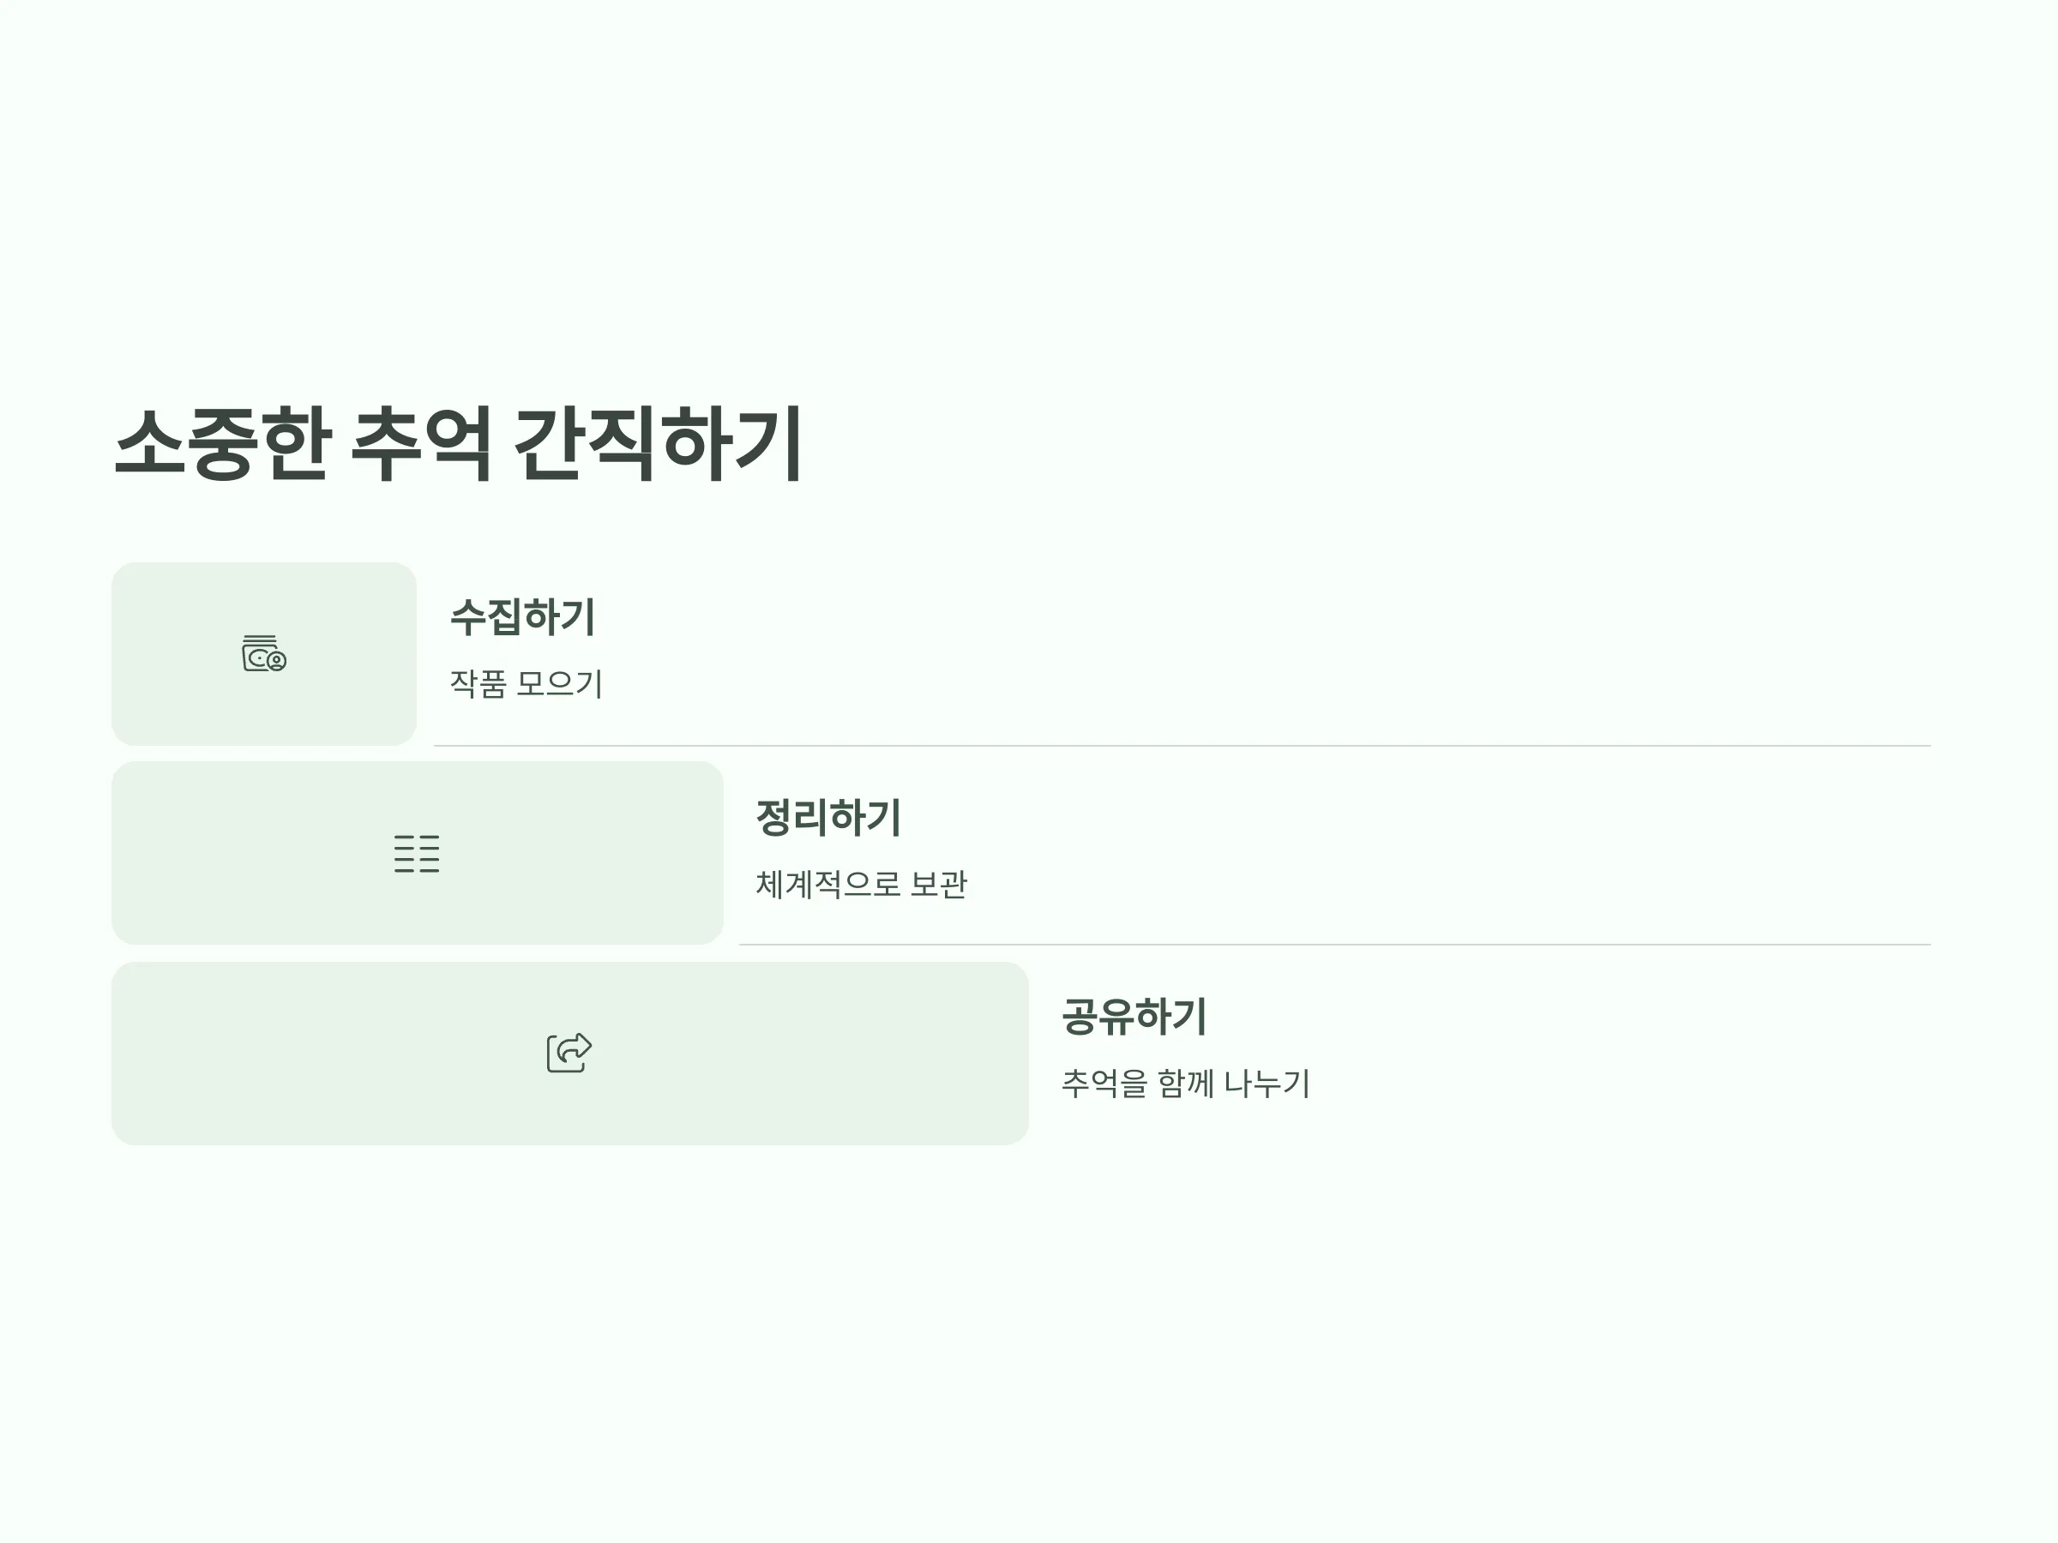The width and height of the screenshot is (2058, 1543).
Task: Click the two-column list icon beside 정리하기
Action: pos(417,853)
